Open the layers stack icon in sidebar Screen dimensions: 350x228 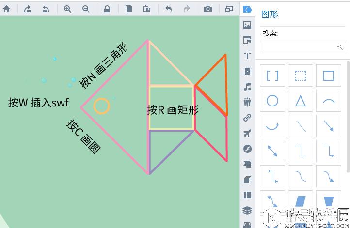pyautogui.click(x=247, y=211)
